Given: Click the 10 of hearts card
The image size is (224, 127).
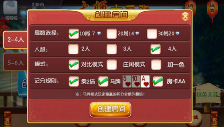Looking at the screenshot, I should tap(136, 82).
